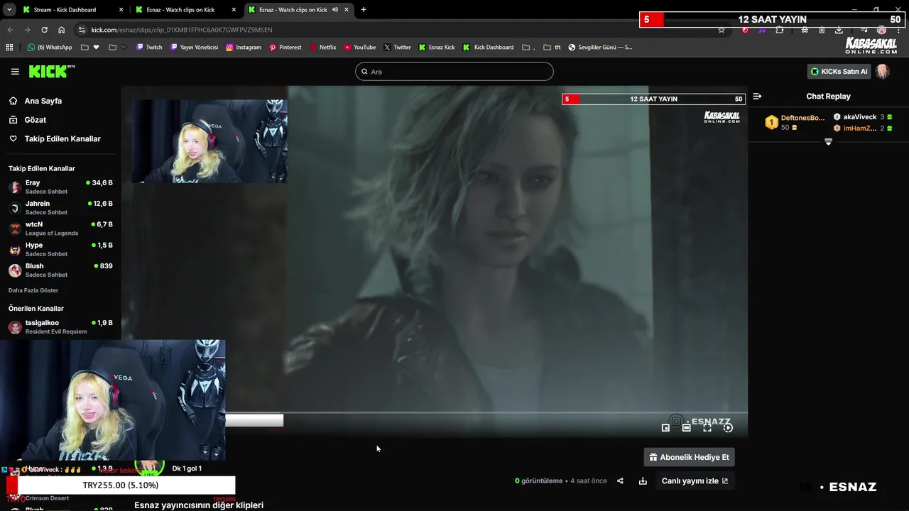Toggle mini player mode
The width and height of the screenshot is (909, 511).
pyautogui.click(x=665, y=427)
